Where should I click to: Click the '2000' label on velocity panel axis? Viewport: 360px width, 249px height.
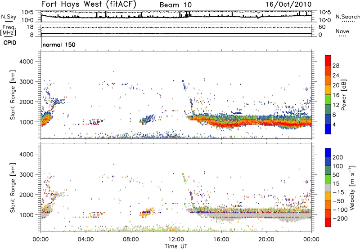click(x=26, y=195)
